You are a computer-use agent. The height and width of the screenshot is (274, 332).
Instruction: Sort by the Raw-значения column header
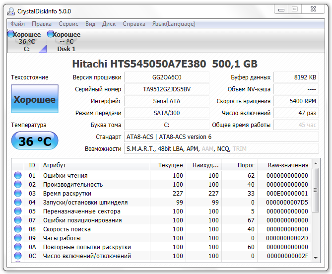pos(287,165)
